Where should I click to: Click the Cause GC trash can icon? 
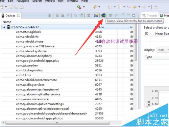pyautogui.click(x=68, y=16)
